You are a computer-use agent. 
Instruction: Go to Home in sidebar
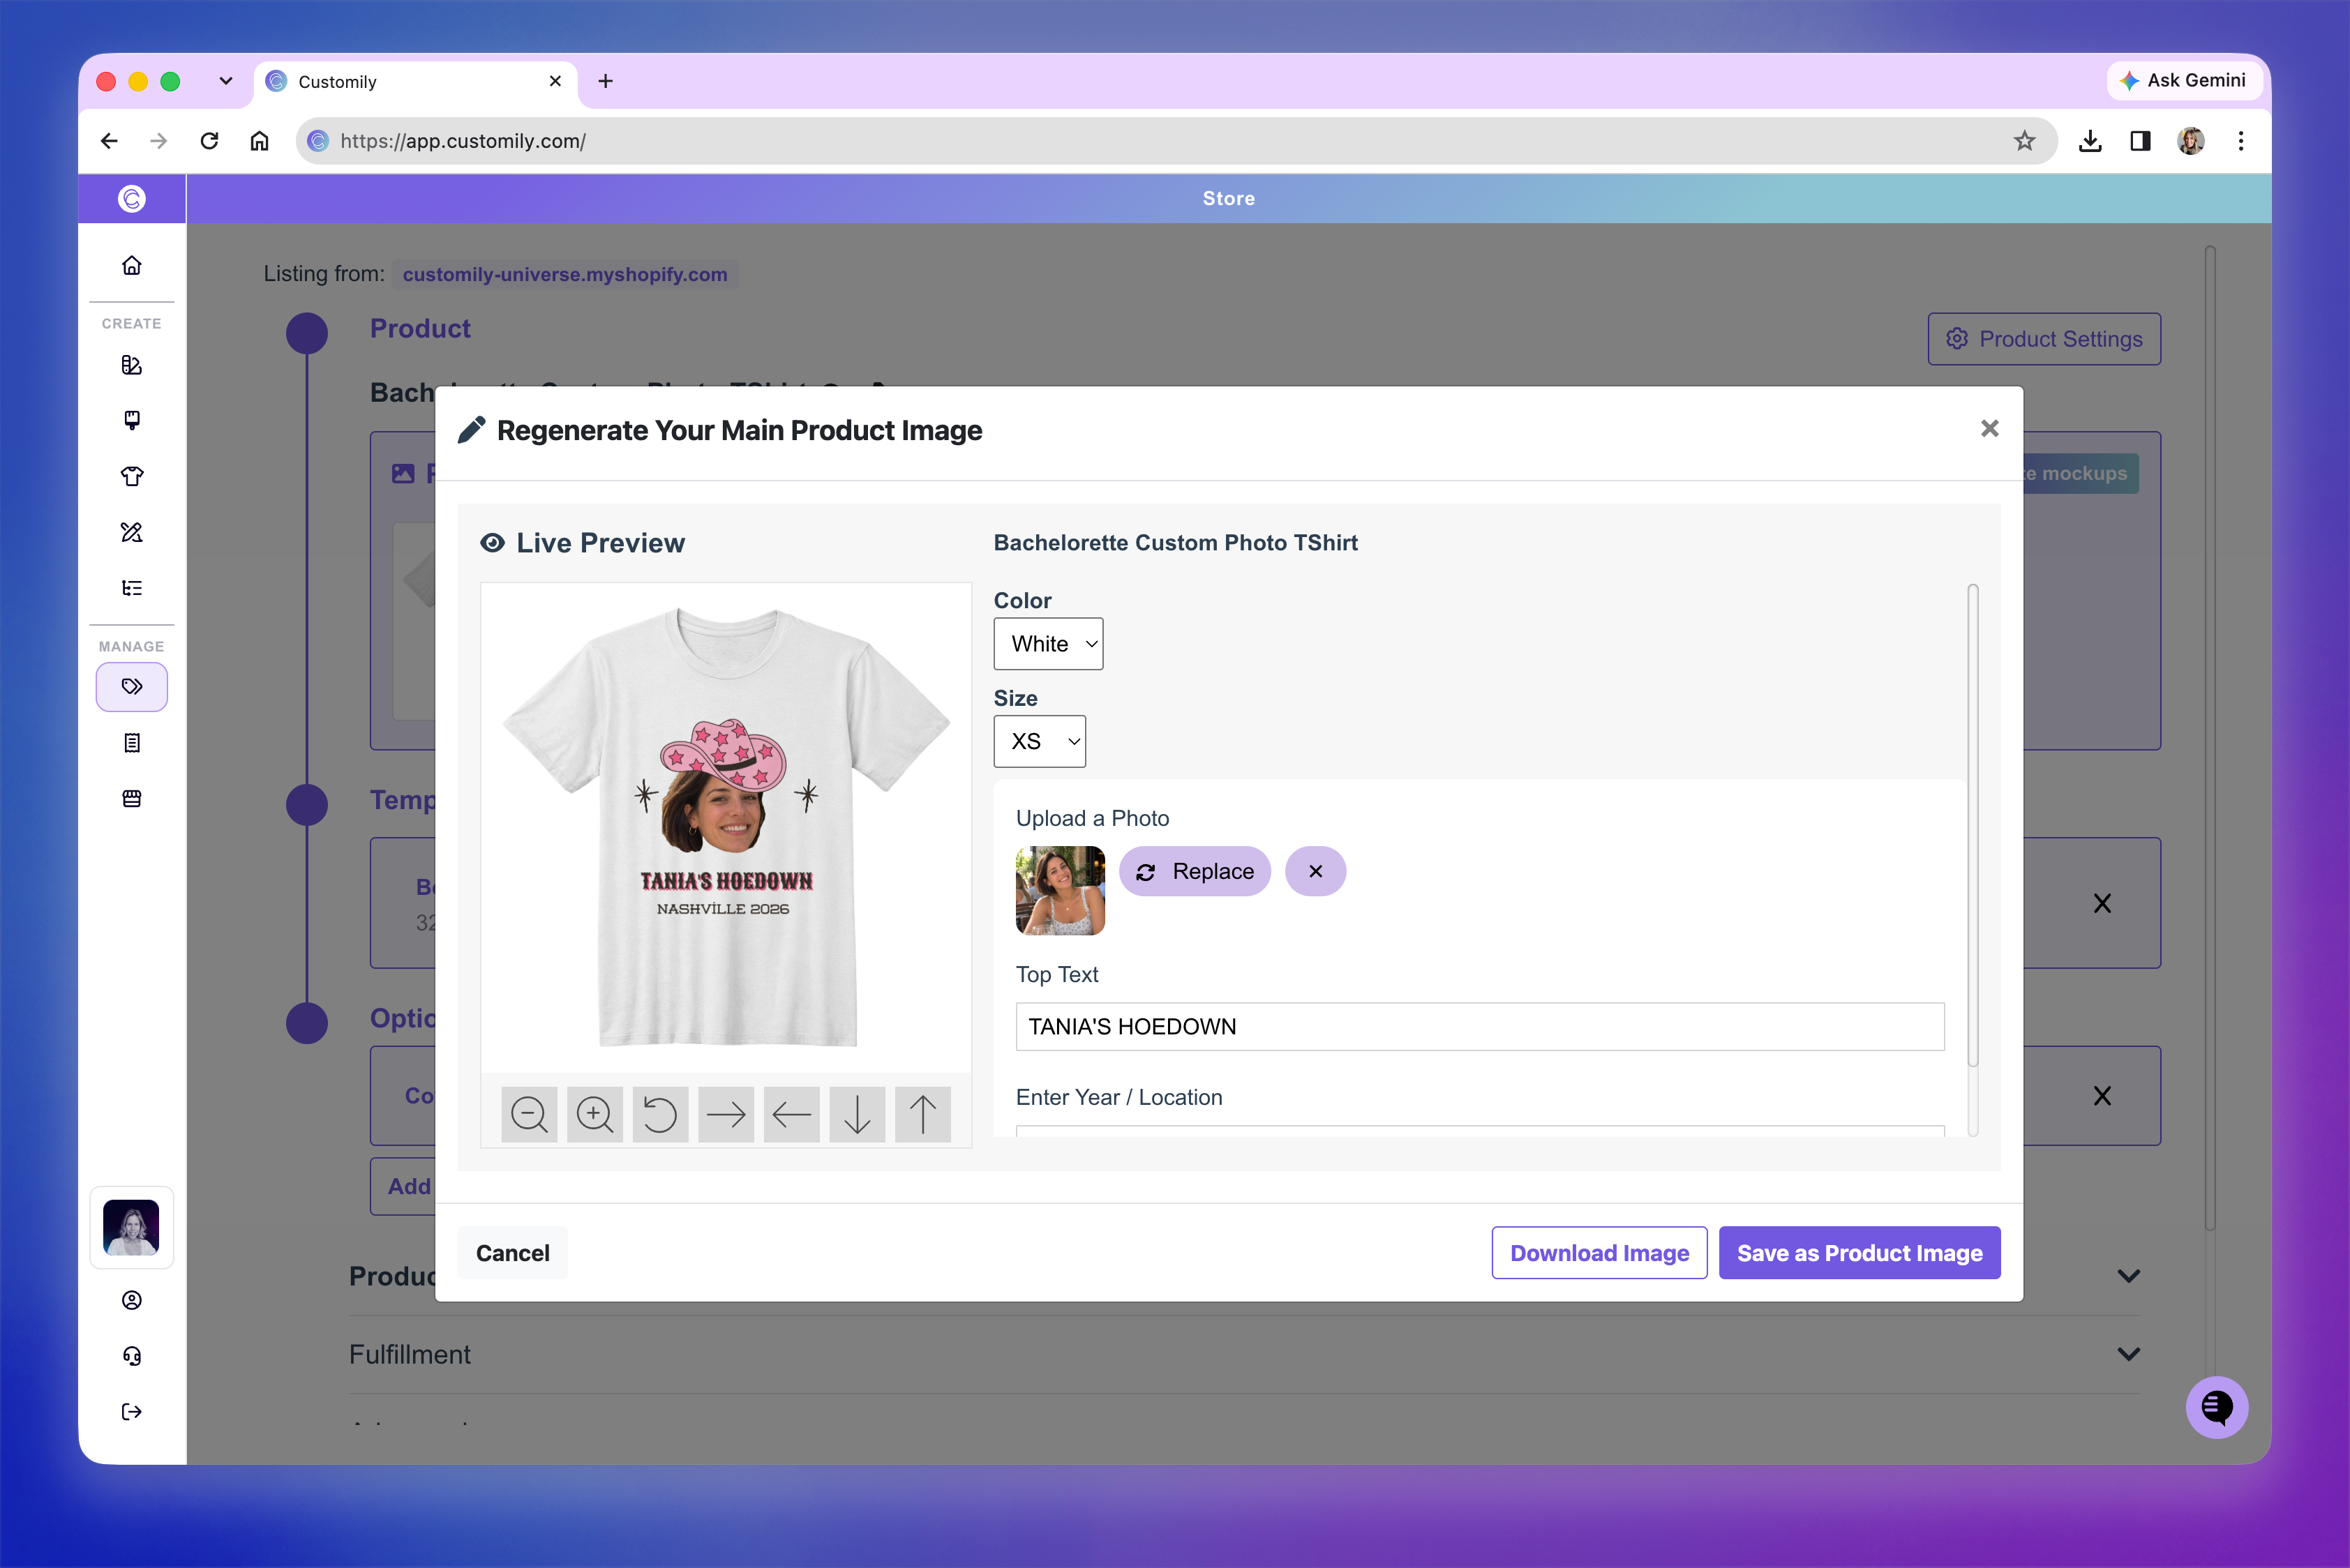click(x=131, y=266)
